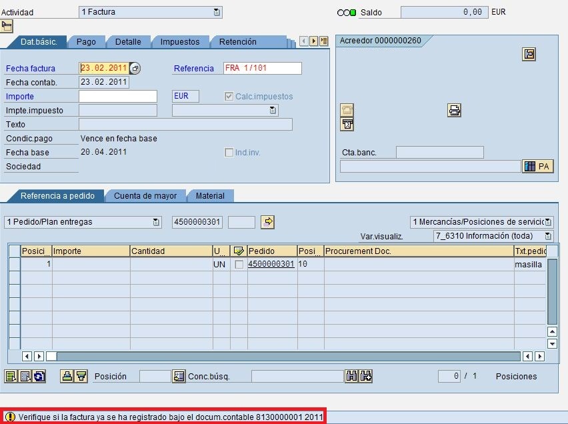
Task: Click the Referencia field FRA 1/101
Action: click(x=262, y=68)
